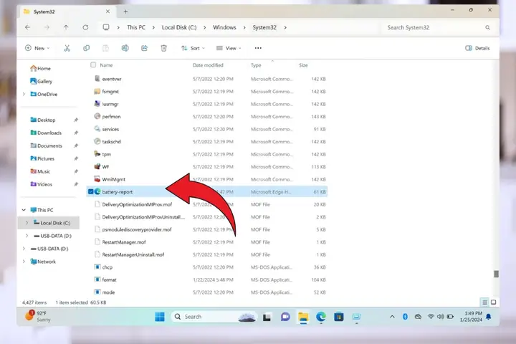Image resolution: width=516 pixels, height=344 pixels.
Task: Click the Search System32 field
Action: [x=438, y=28]
